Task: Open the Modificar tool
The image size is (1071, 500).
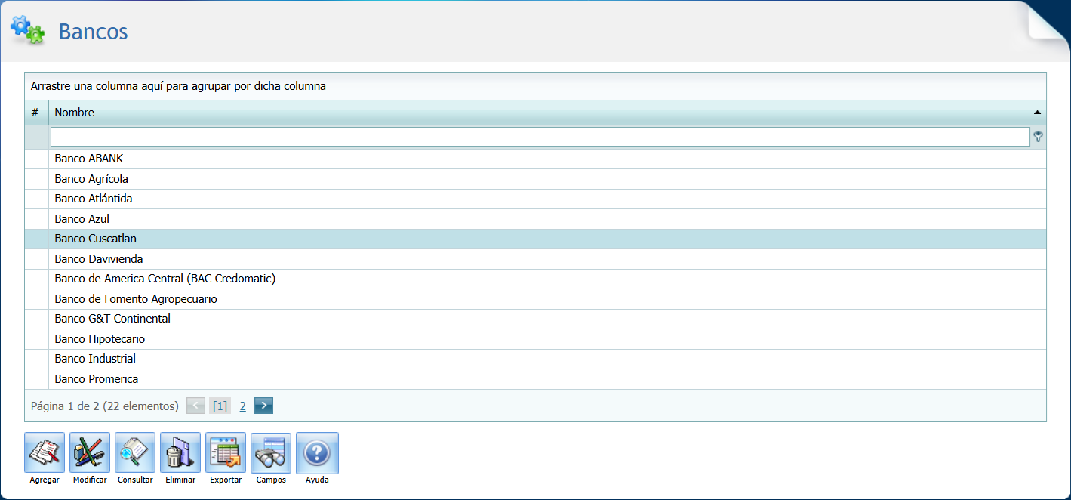Action: click(90, 452)
